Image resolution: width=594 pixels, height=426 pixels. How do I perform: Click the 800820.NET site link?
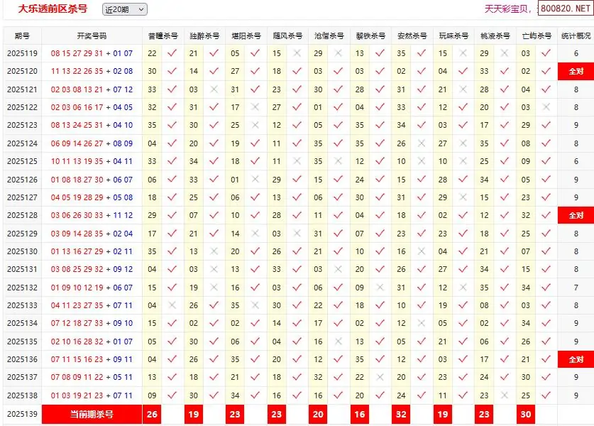pyautogui.click(x=565, y=9)
